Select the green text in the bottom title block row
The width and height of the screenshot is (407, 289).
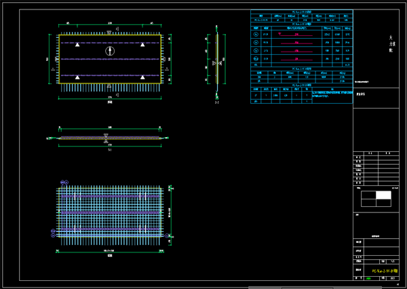click(368, 279)
